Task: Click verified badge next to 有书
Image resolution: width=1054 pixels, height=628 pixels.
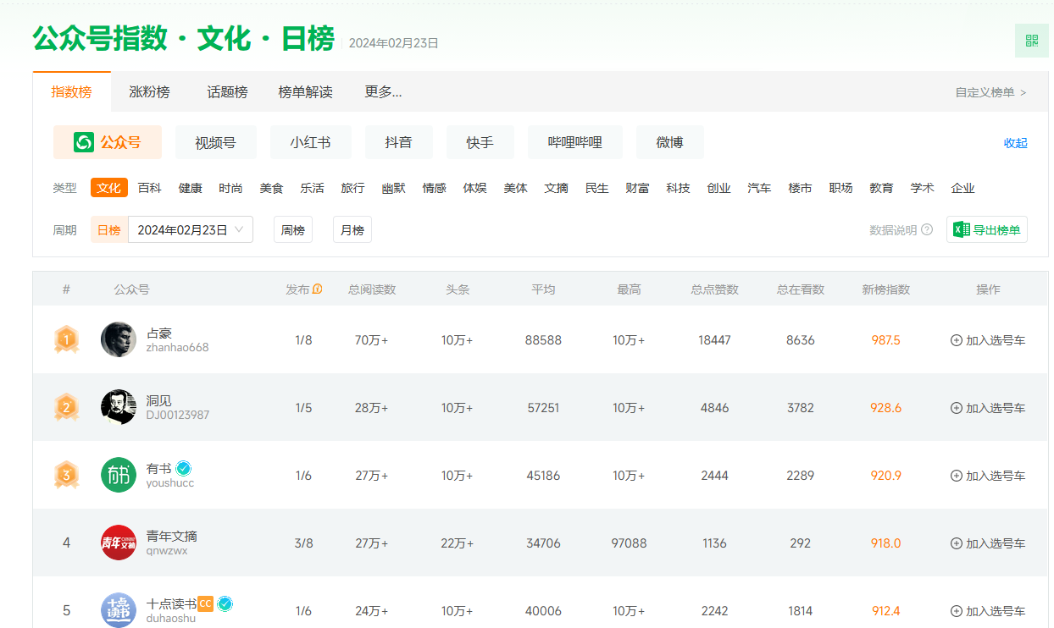Action: point(183,468)
